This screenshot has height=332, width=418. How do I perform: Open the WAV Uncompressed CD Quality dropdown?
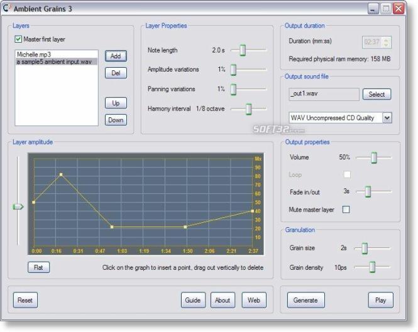[387, 118]
